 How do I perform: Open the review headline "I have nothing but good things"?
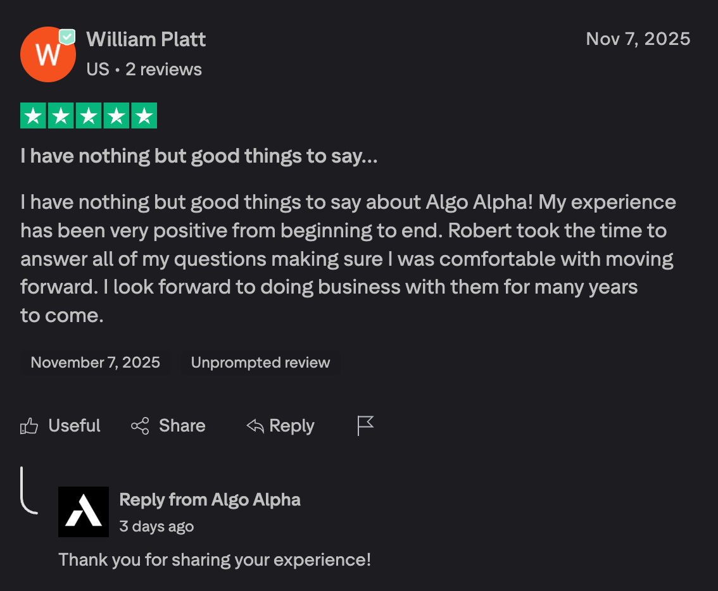point(199,156)
